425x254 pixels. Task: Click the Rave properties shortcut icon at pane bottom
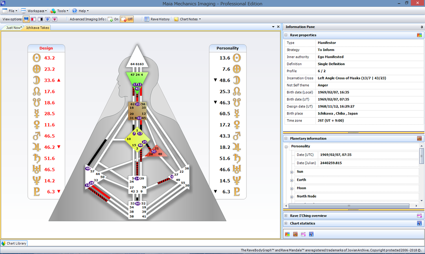click(x=287, y=234)
